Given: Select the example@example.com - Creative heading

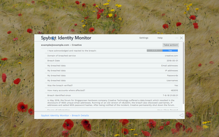Looking at the screenshot, I should 61,45.
